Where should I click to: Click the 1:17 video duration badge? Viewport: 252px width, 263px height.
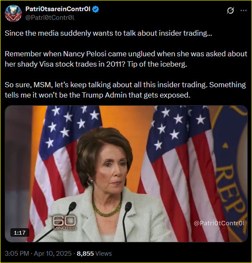(20, 232)
